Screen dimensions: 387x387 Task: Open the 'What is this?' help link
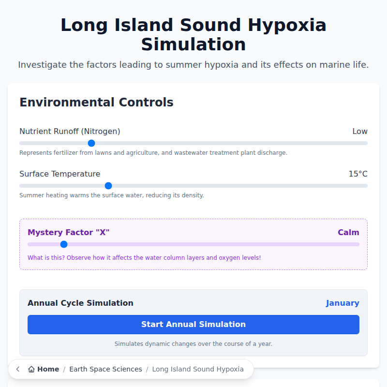pyautogui.click(x=45, y=257)
